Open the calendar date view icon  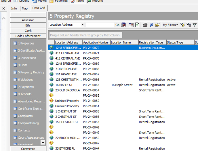pos(131,25)
